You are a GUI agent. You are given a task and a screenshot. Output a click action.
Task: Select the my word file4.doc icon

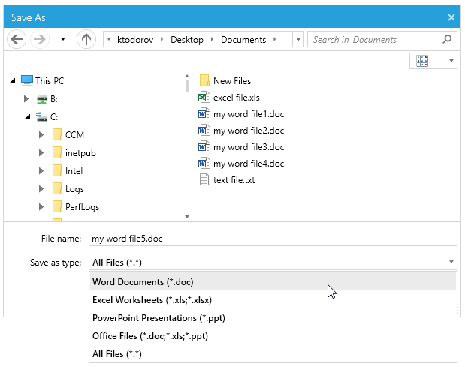[204, 164]
